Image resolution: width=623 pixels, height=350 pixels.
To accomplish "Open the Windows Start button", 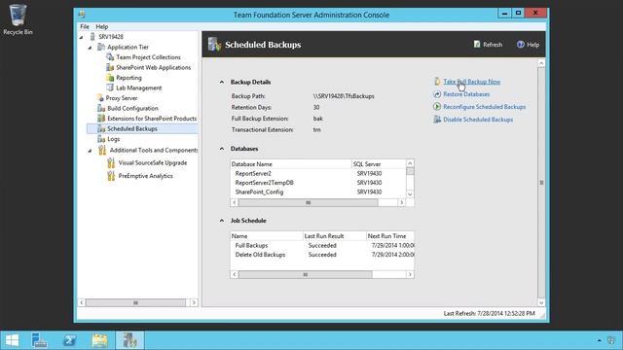I will (12, 340).
